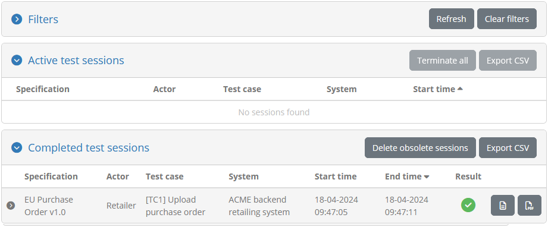Collapse the Active test sessions section
This screenshot has width=548, height=227.
tap(17, 61)
